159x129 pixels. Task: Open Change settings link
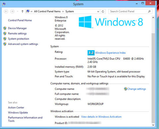pyautogui.click(x=136, y=89)
